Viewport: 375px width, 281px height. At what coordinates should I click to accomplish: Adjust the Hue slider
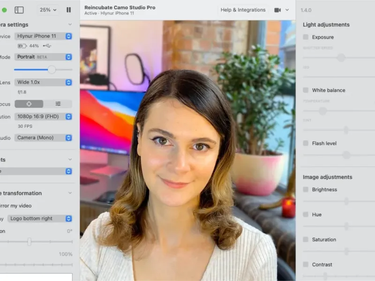(x=346, y=226)
